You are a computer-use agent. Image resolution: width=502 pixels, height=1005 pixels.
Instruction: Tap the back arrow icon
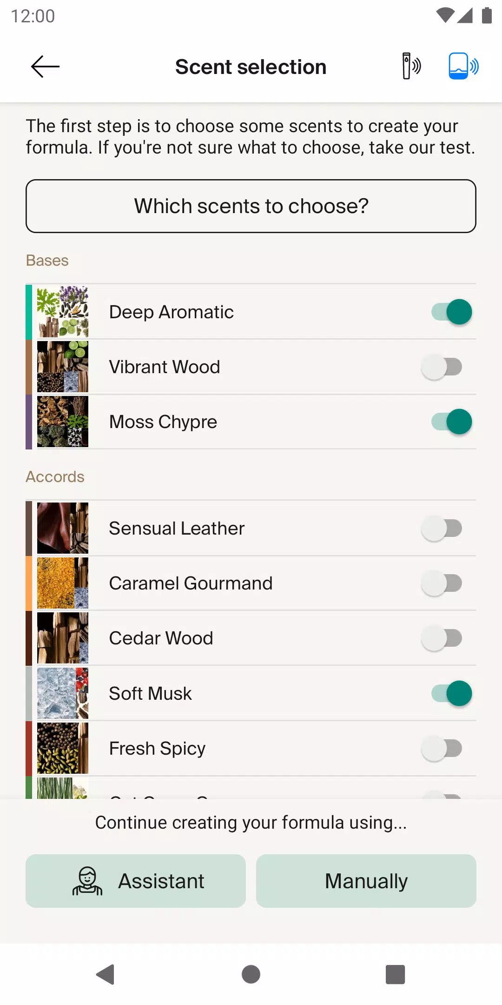pyautogui.click(x=45, y=67)
